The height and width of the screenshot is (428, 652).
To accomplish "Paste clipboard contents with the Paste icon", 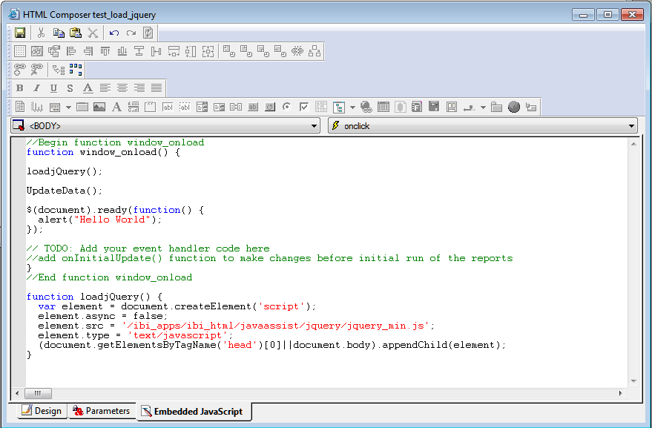I will pyautogui.click(x=75, y=33).
